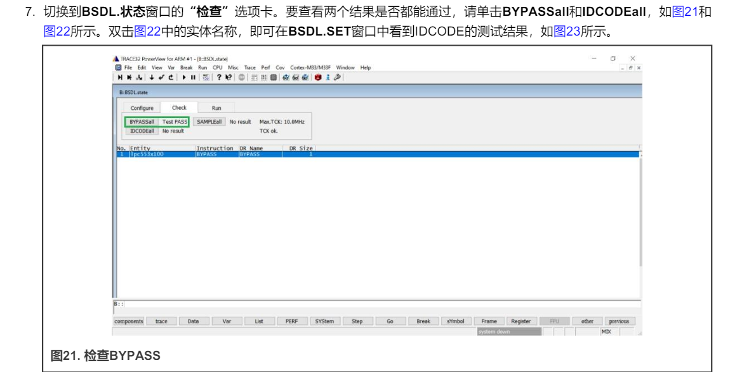The image size is (735, 372).
Task: Open the Cortex-M33/M33F menu
Action: (x=310, y=67)
